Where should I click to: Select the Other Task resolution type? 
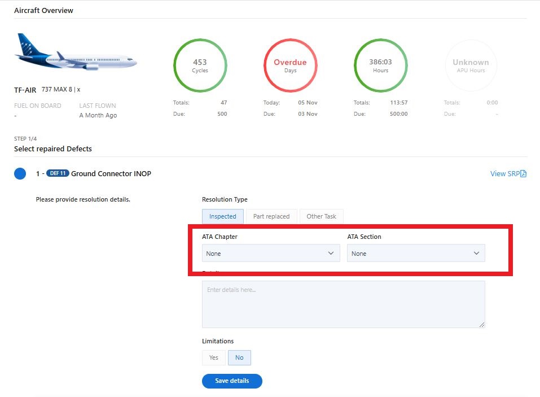point(321,216)
